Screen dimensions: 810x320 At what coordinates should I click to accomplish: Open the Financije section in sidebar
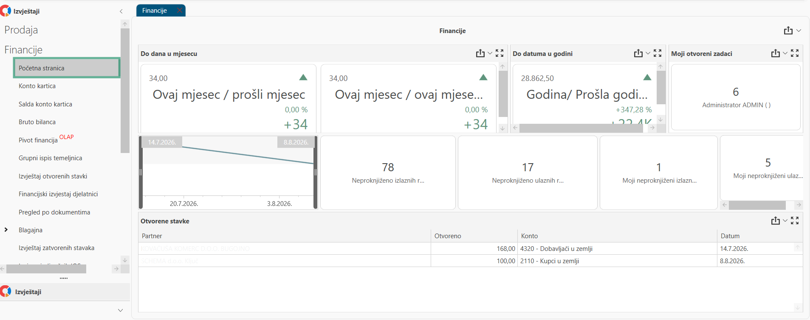[x=23, y=50]
